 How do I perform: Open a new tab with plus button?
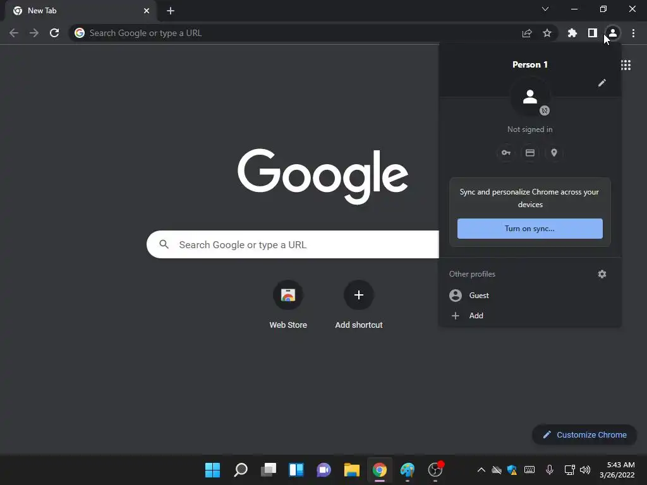[x=171, y=11]
